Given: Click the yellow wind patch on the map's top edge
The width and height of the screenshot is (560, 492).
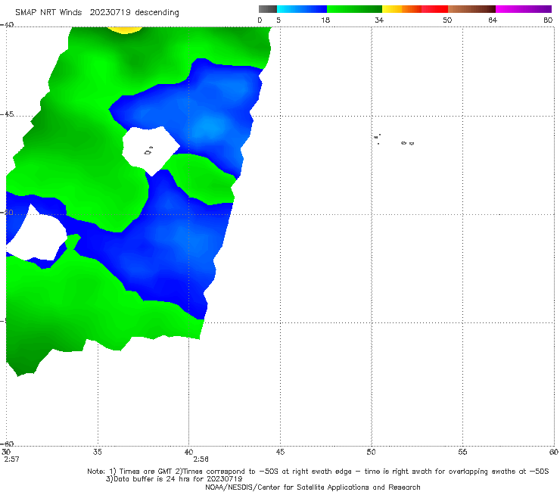Looking at the screenshot, I should point(124,30).
